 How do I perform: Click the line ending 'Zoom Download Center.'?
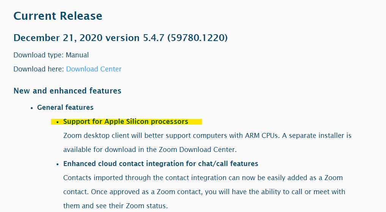tap(150, 150)
